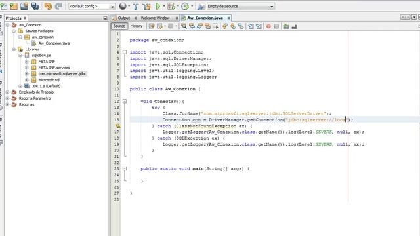Image resolution: width=420 pixels, height=236 pixels.
Task: Click the Stop Macro Recording icon
Action: 276,26
